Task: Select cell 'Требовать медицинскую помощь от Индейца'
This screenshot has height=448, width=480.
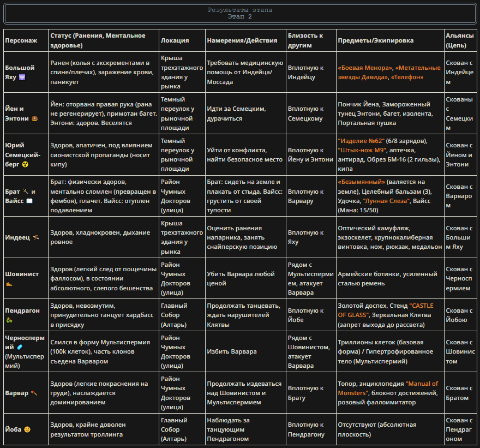Action: coord(245,72)
